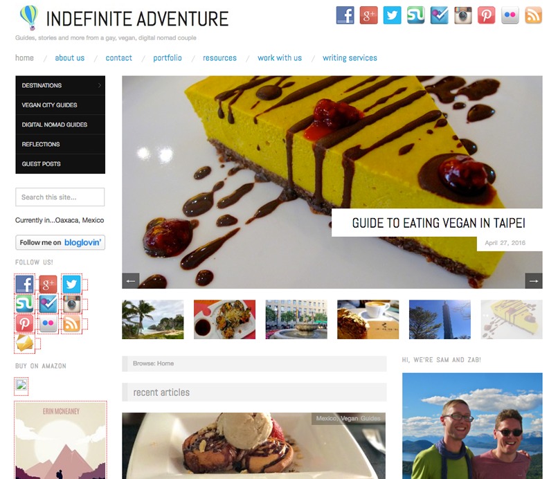Open the Facebook icon in the header
The height and width of the screenshot is (479, 558).
pyautogui.click(x=345, y=15)
